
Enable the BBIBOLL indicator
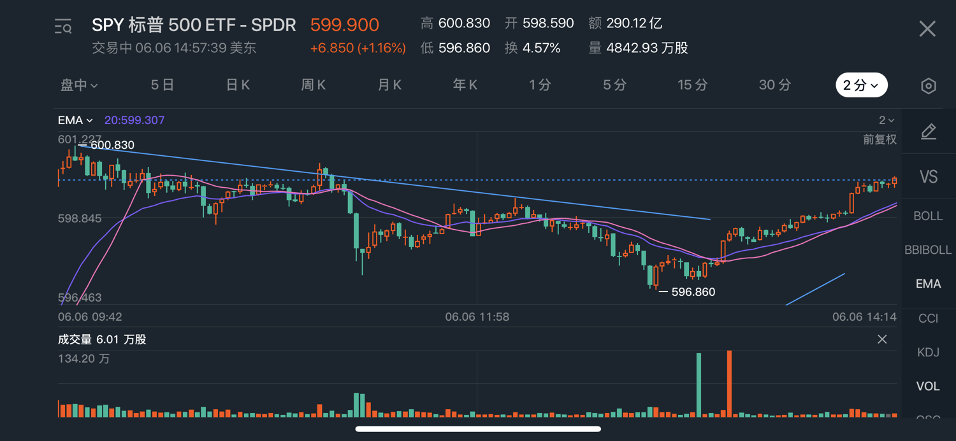928,250
